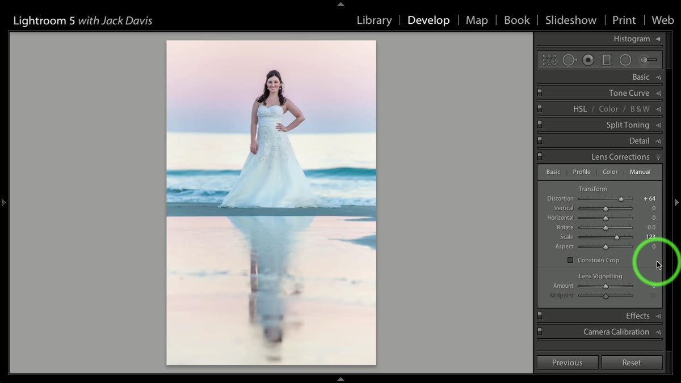Viewport: 681px width, 383px height.
Task: Select the Basic tab in Lens Corrections
Action: pos(553,172)
